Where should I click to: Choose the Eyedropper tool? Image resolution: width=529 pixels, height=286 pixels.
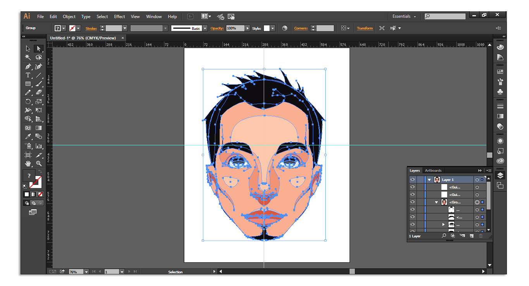pos(28,137)
